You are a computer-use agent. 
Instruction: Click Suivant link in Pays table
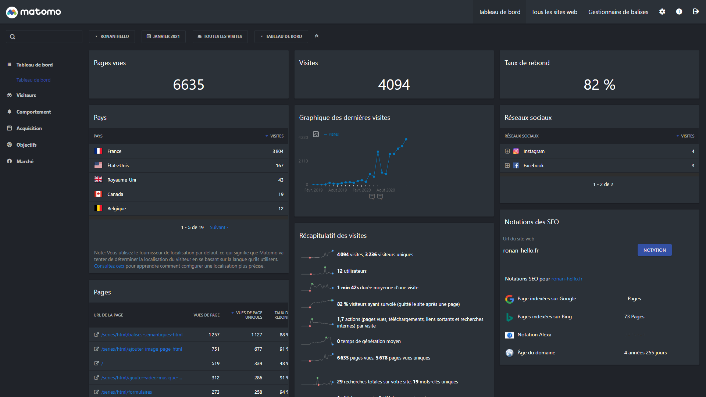pyautogui.click(x=219, y=227)
